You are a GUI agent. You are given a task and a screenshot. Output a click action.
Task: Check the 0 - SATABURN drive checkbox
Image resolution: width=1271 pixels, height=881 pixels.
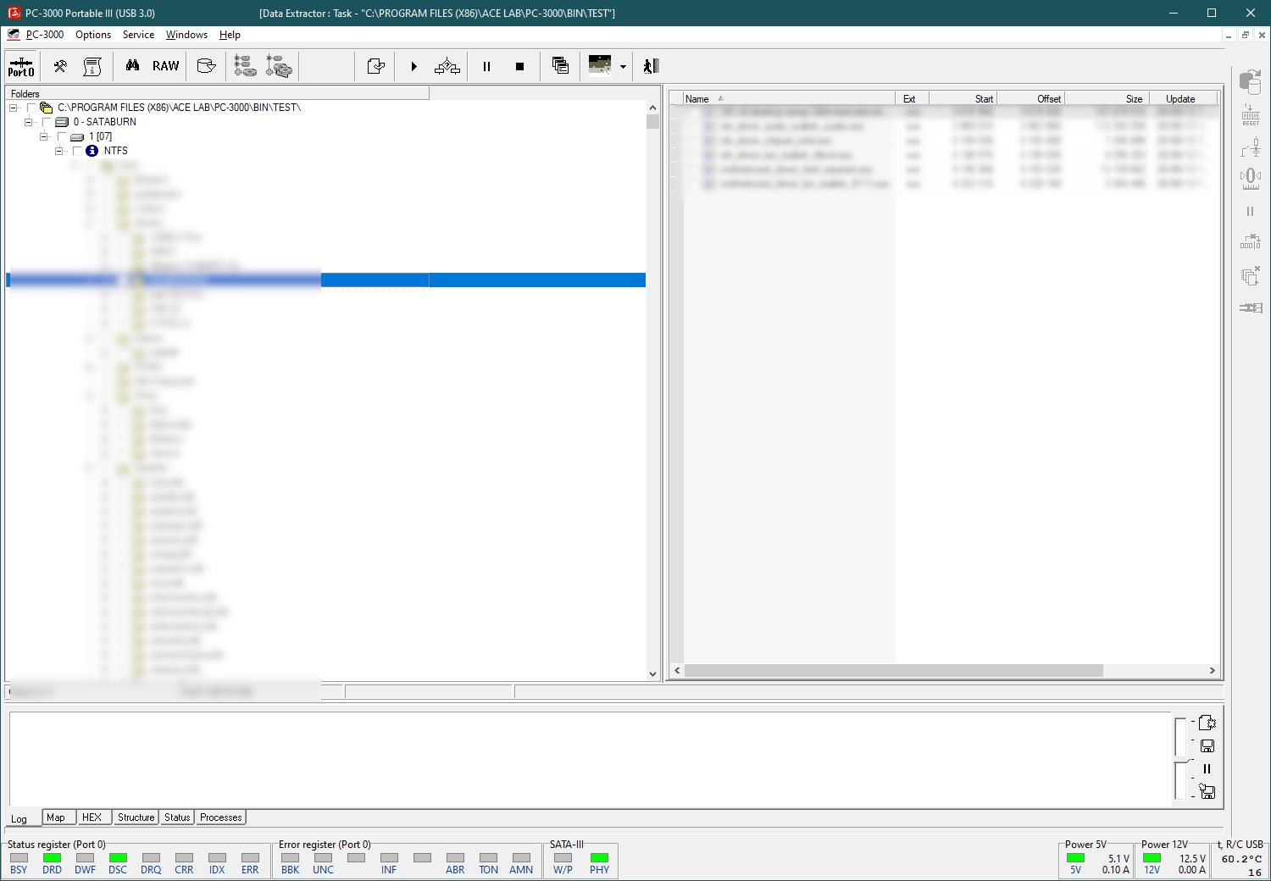coord(47,122)
